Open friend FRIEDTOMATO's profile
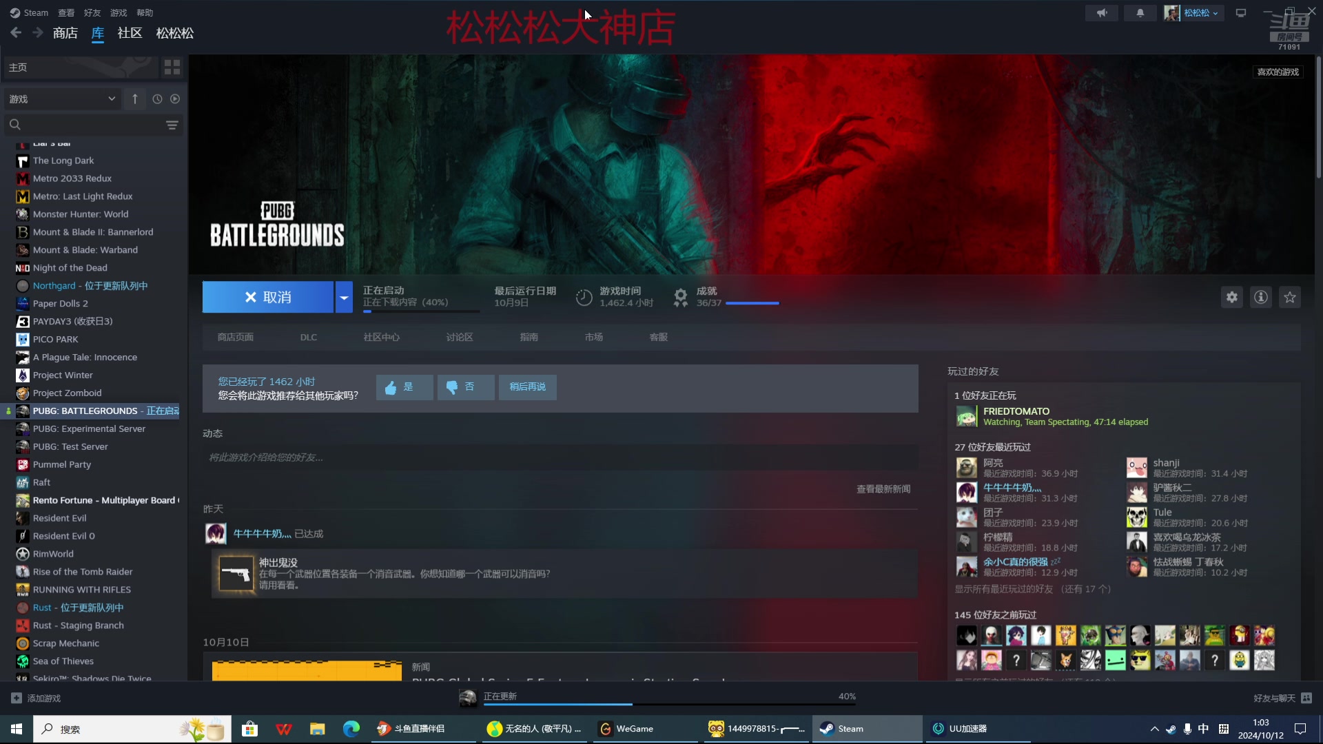 [1016, 411]
